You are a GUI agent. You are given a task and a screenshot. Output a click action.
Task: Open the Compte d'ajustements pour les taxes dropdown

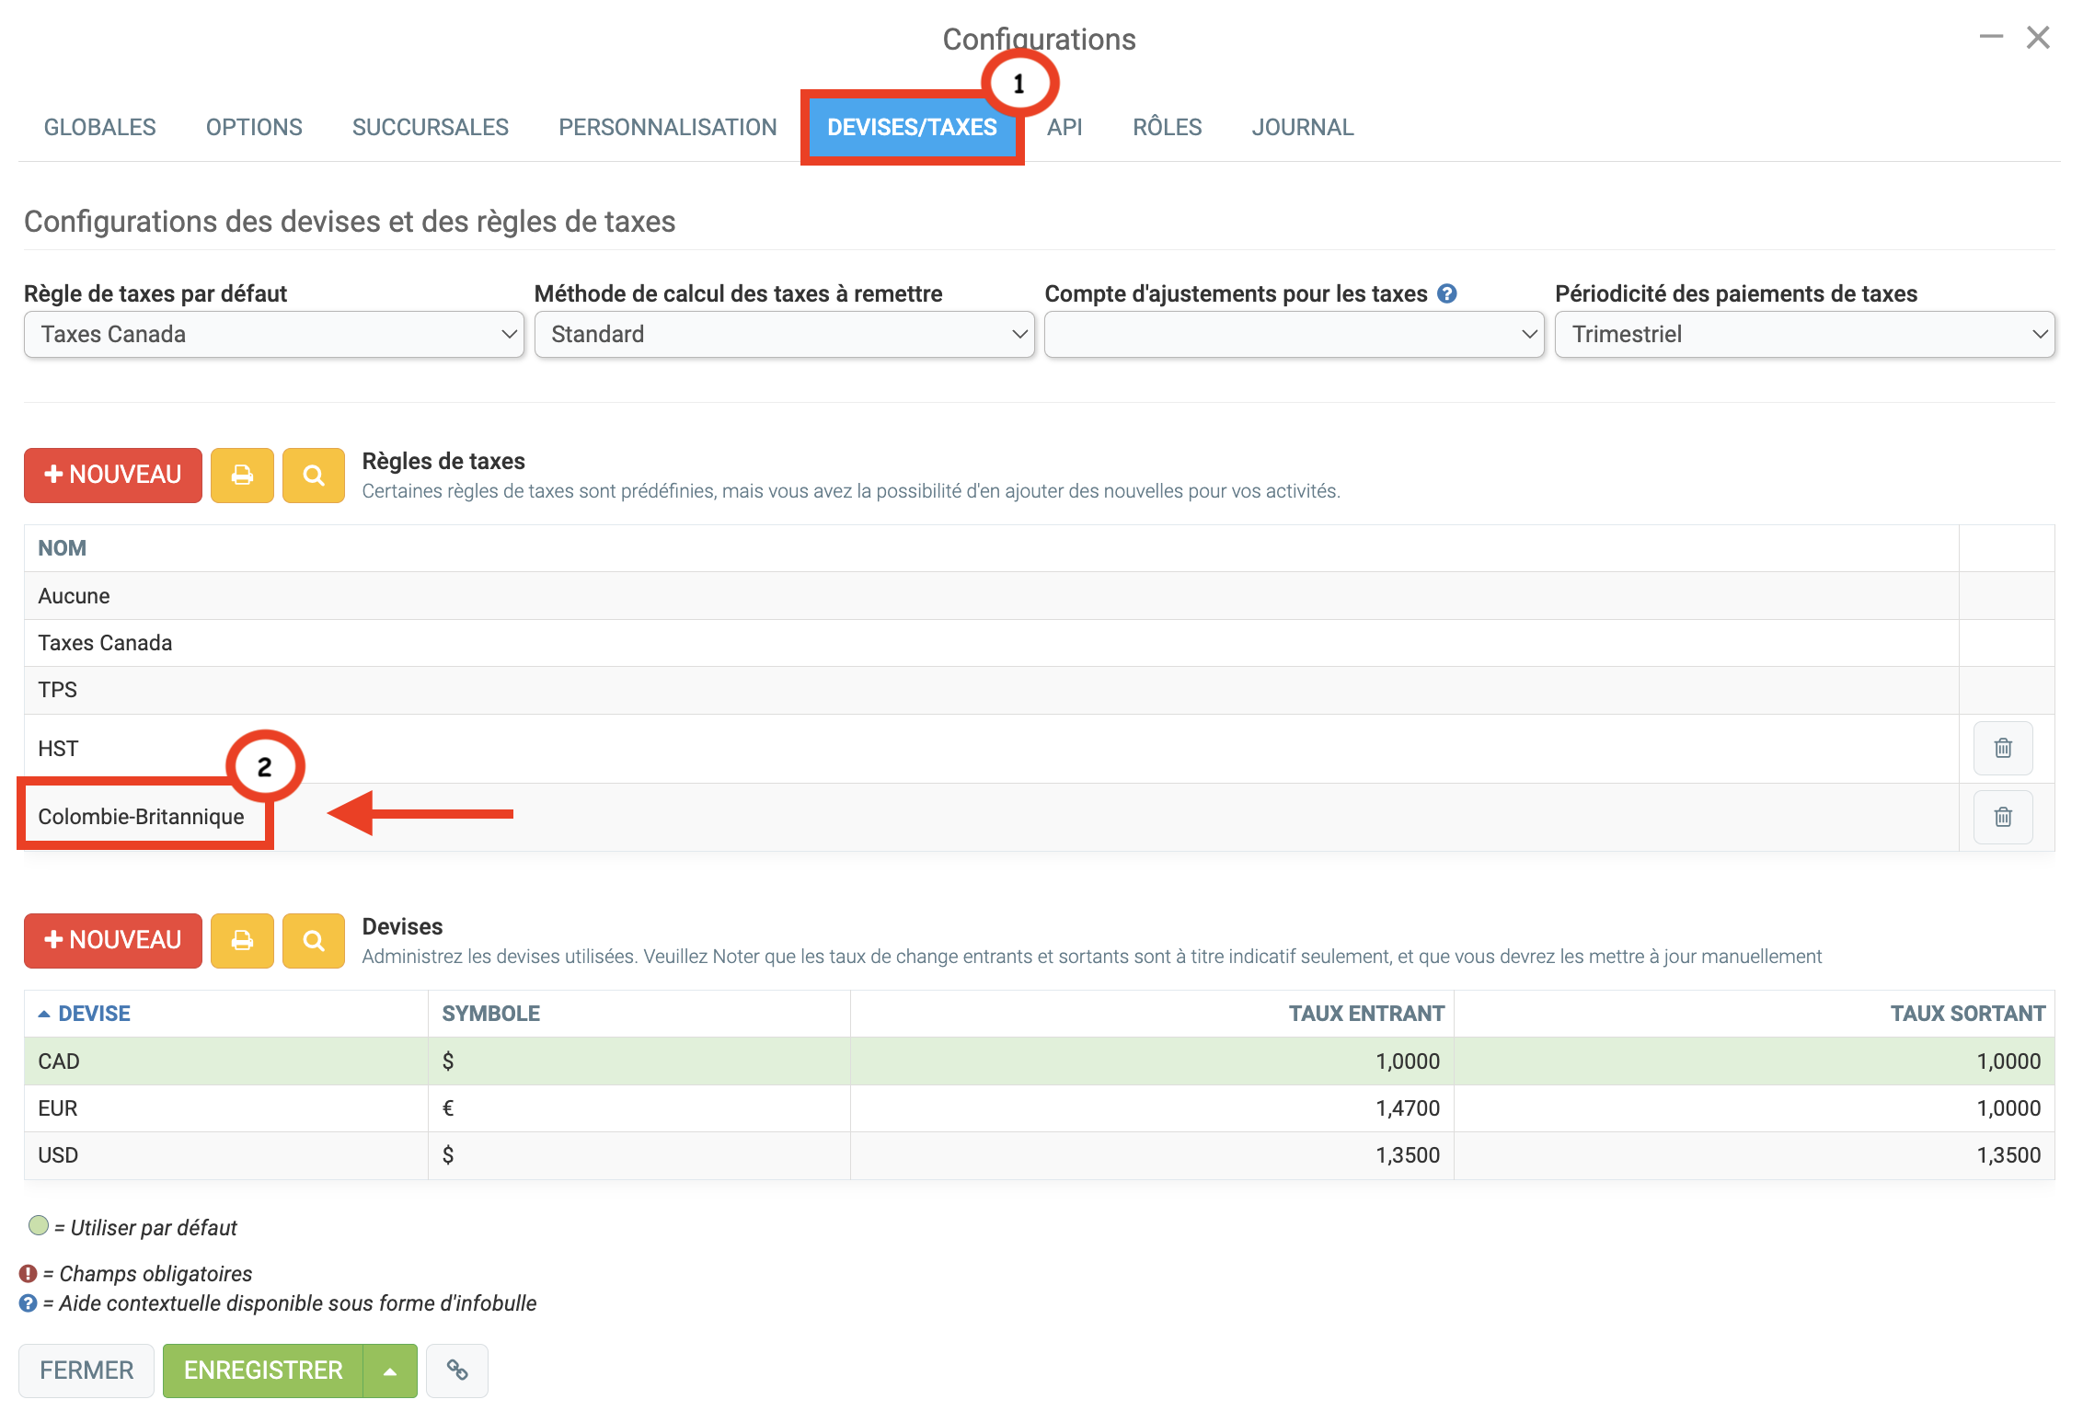tap(1294, 335)
